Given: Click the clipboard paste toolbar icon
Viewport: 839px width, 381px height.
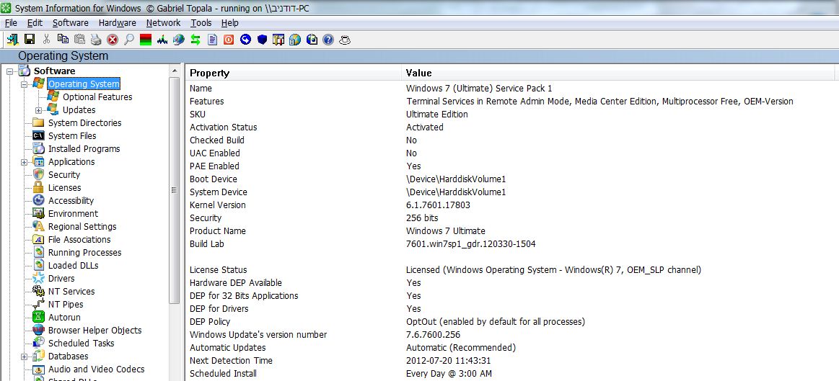Looking at the screenshot, I should 79,40.
